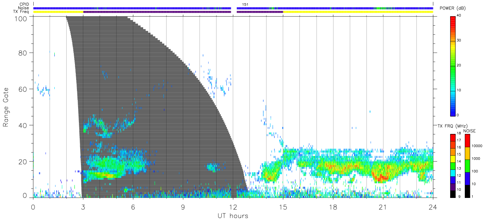The width and height of the screenshot is (487, 224).
Task: Click power scale value 10
Action: pyautogui.click(x=460, y=90)
